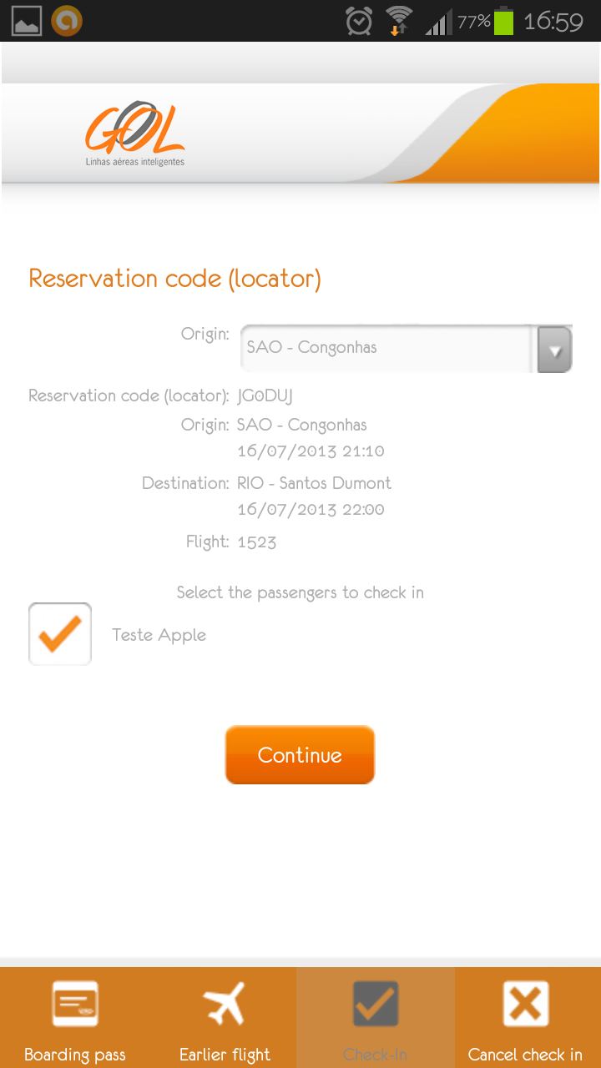Image resolution: width=601 pixels, height=1068 pixels.
Task: Uncheck the Teste Apple passenger checkbox
Action: 60,634
